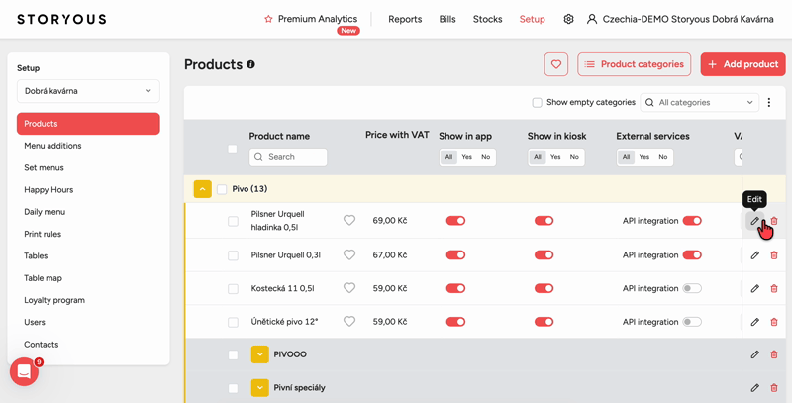Open Product categories
792x403 pixels.
click(634, 64)
